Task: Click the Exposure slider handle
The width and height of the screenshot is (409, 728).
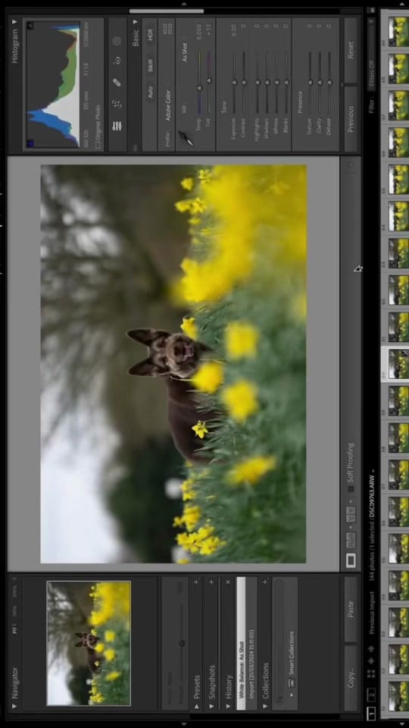Action: click(234, 82)
